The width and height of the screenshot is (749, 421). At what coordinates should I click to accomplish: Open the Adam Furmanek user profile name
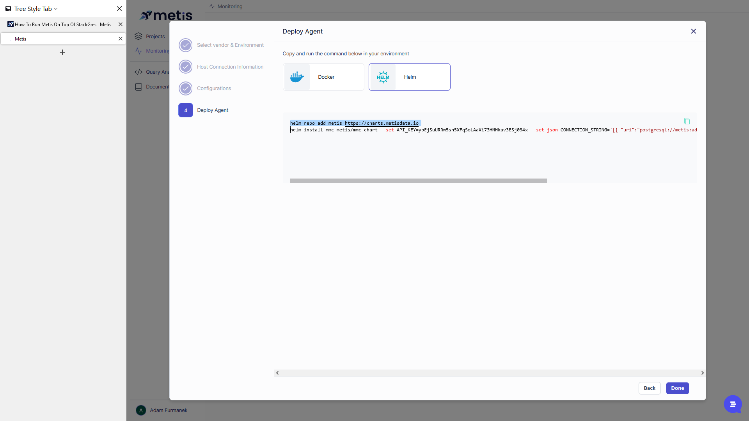click(169, 410)
